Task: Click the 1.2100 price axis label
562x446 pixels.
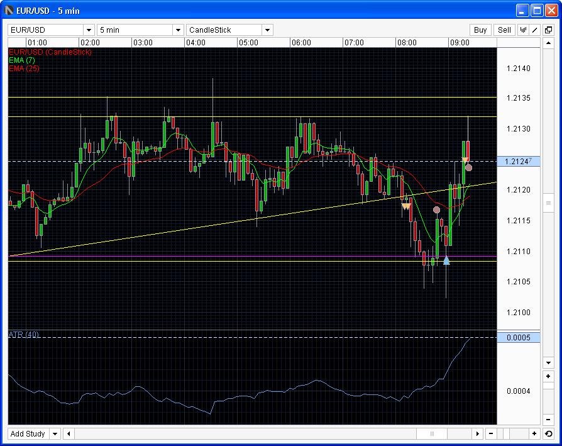Action: 518,312
